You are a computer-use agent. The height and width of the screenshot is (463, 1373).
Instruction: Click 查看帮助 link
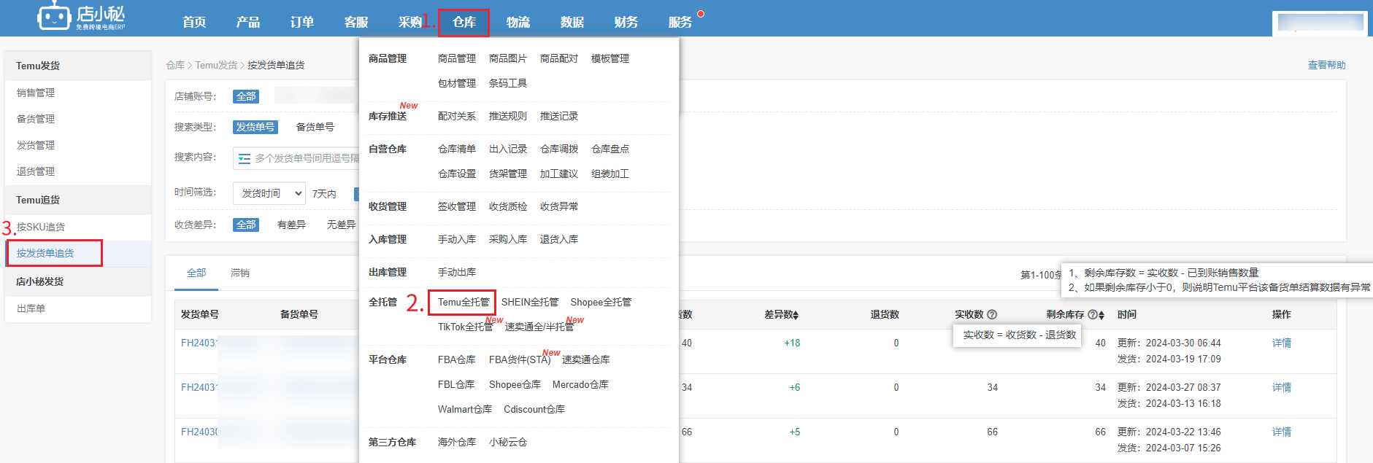pyautogui.click(x=1326, y=65)
